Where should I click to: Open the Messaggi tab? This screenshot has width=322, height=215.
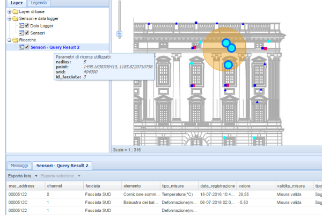click(19, 166)
